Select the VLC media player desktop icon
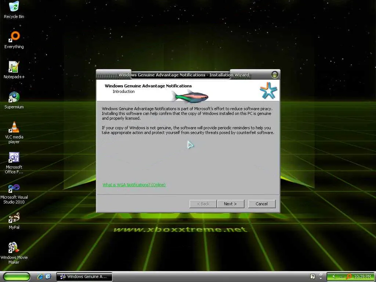The height and width of the screenshot is (282, 376). coord(14,132)
